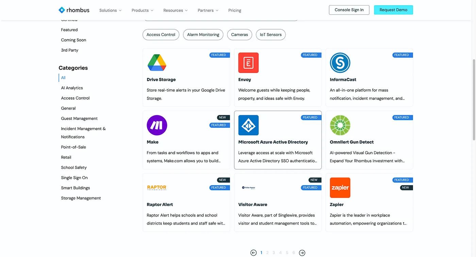Filter by Alarm Monitoring pill
The image size is (476, 257).
coord(203,35)
